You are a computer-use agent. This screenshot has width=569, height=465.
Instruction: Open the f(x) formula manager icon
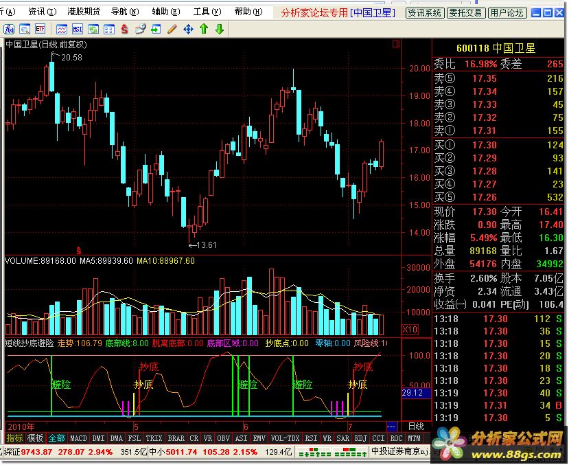(x=9, y=29)
